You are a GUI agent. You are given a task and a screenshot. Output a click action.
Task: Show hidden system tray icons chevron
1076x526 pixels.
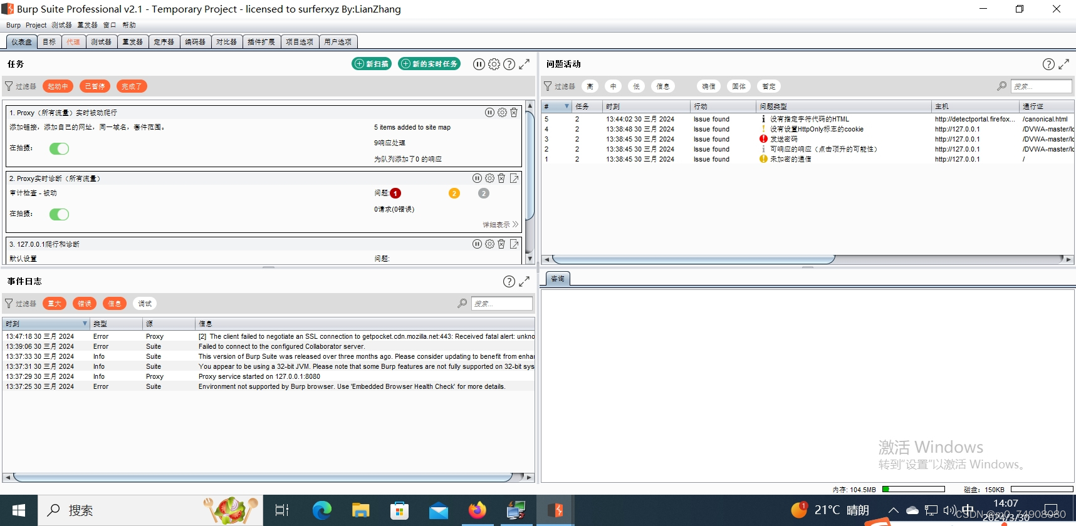[x=894, y=510]
